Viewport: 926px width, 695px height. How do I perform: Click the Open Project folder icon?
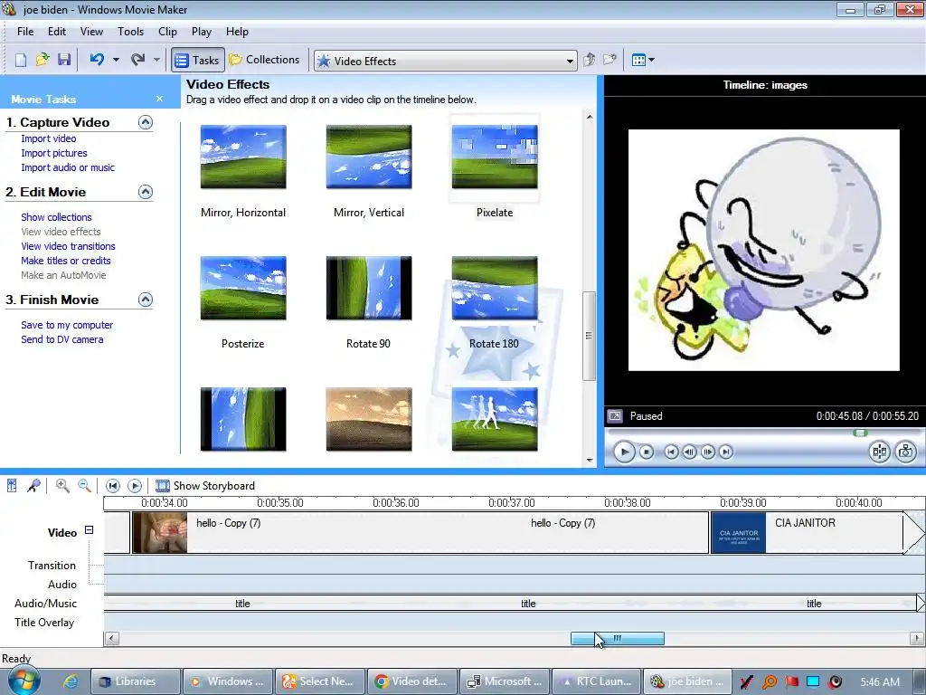point(43,60)
